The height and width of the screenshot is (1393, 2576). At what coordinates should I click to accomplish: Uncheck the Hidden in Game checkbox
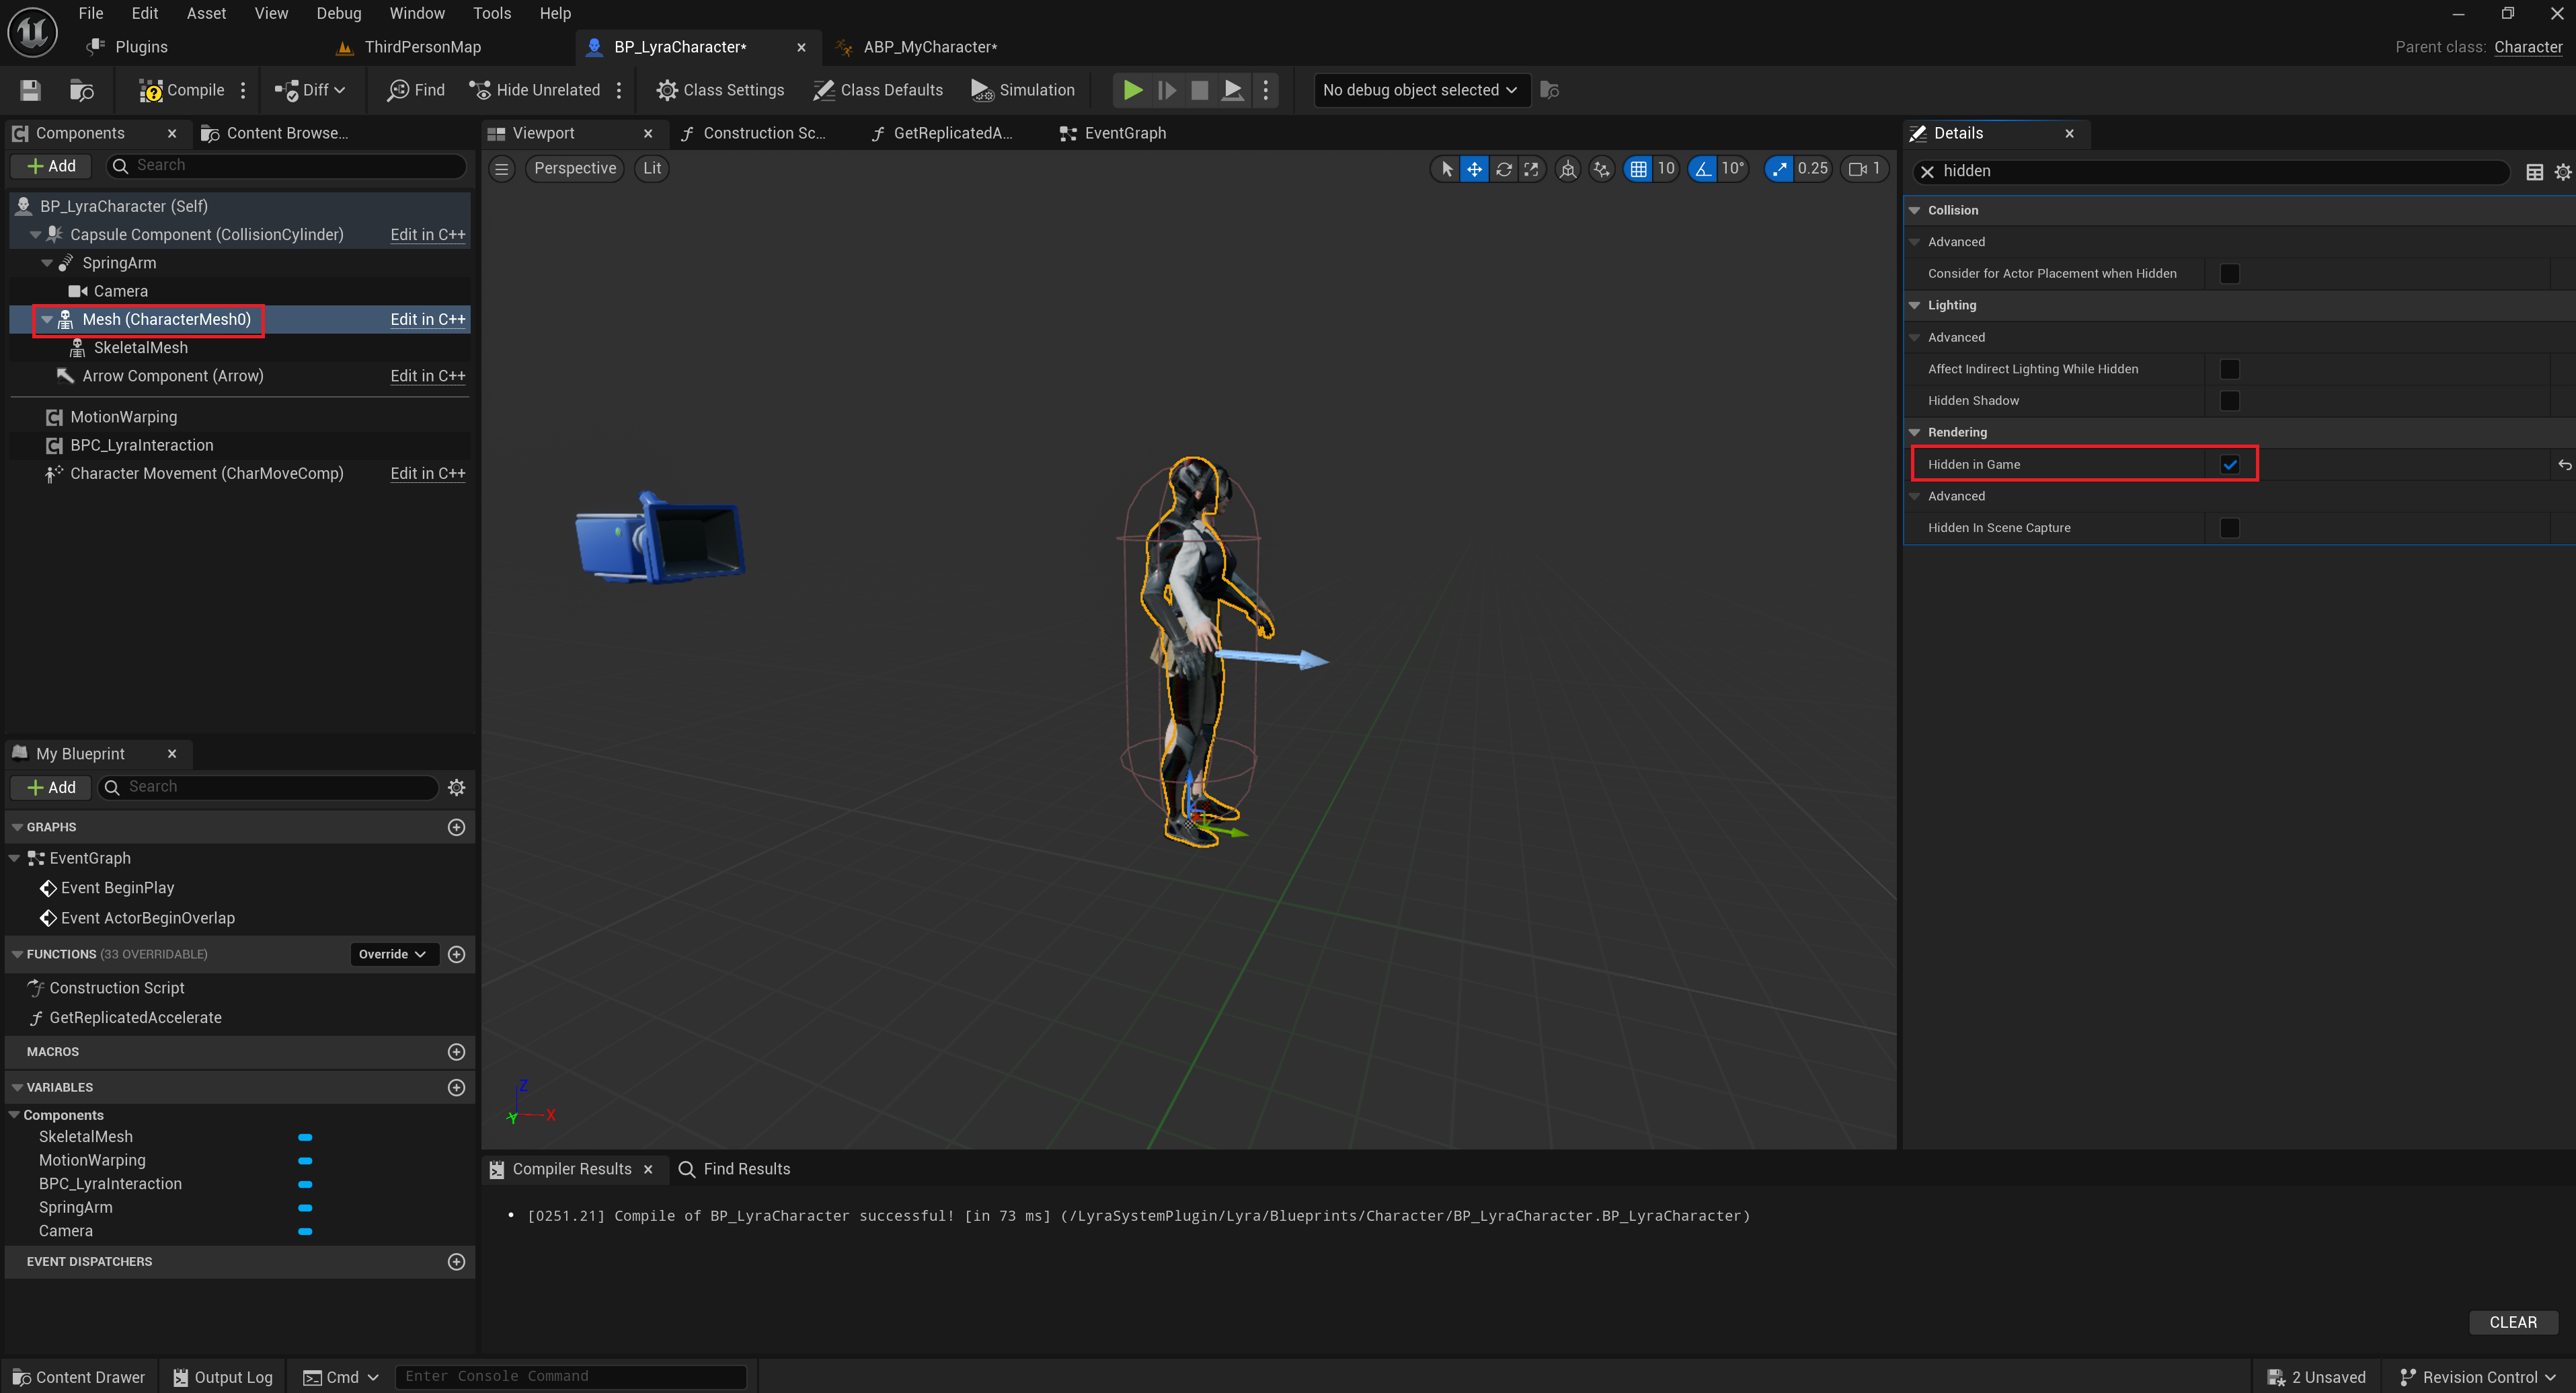2229,464
